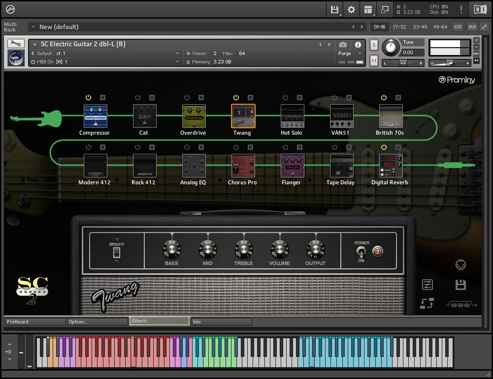Toggle the Overdrive power button
This screenshot has width=493, height=379.
point(187,97)
